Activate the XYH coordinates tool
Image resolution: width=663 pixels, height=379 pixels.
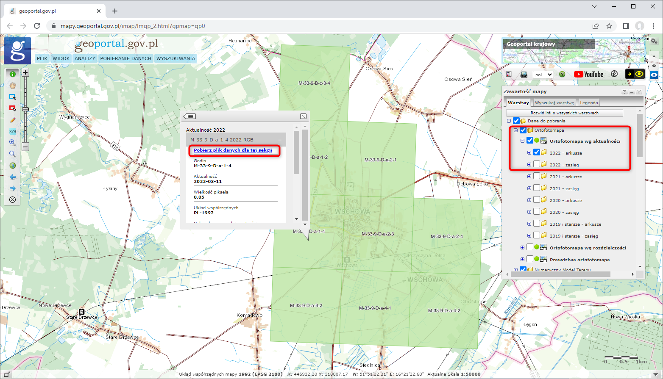coord(12,131)
